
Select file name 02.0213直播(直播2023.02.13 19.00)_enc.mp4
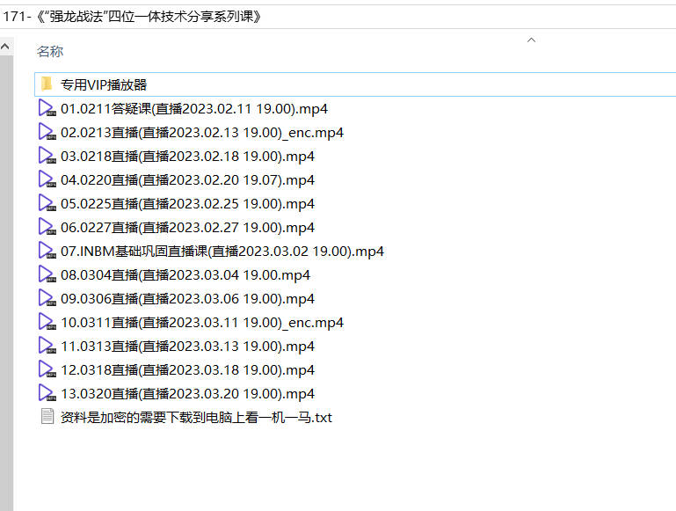click(202, 133)
